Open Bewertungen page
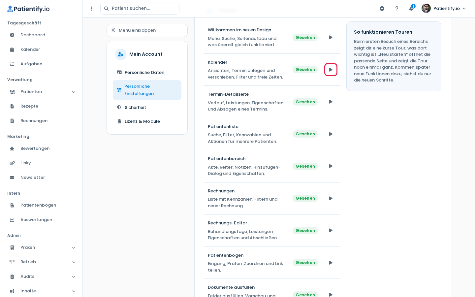This screenshot has width=475, height=297. tap(41, 148)
